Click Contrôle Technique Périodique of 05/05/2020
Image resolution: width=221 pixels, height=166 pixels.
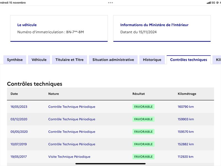[x=72, y=132]
